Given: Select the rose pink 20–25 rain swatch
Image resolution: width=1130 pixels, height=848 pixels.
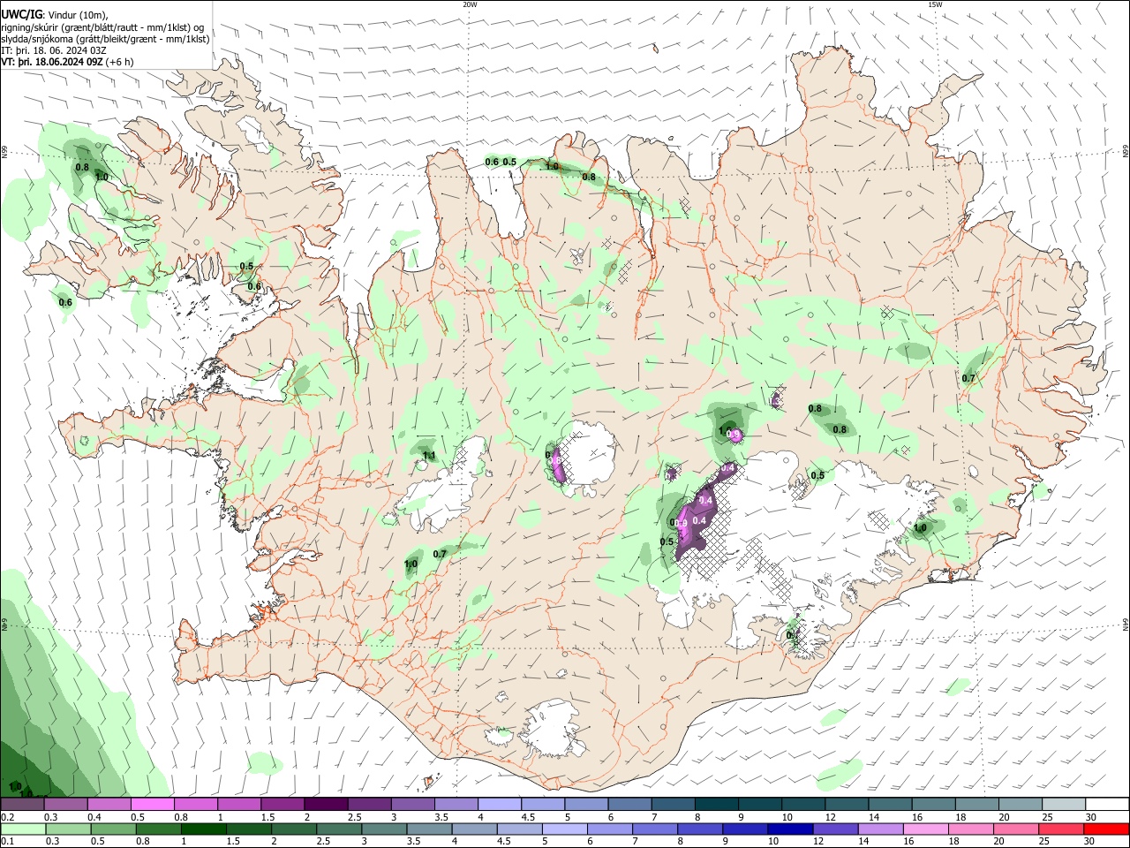Looking at the screenshot, I should [1018, 829].
